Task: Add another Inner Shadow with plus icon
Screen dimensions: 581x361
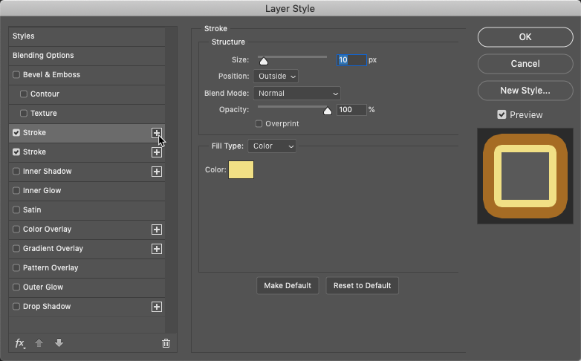Action: coord(157,172)
